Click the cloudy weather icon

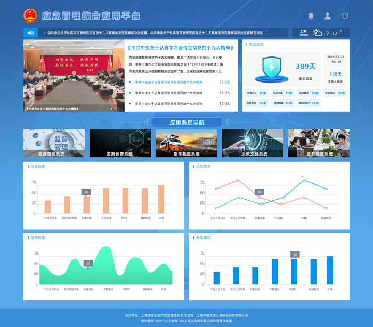tap(318, 33)
